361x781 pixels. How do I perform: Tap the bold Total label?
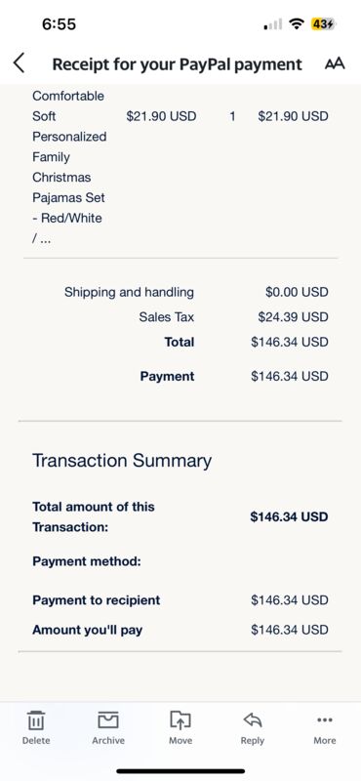(x=180, y=343)
